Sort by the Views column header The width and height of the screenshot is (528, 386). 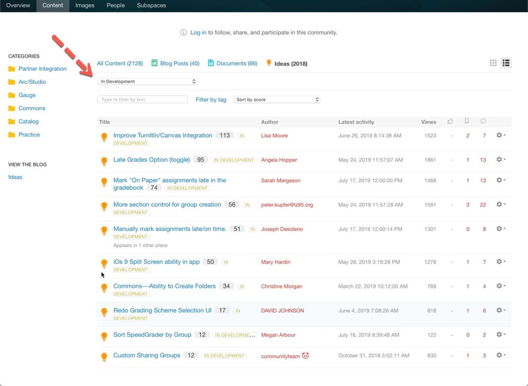coord(428,122)
